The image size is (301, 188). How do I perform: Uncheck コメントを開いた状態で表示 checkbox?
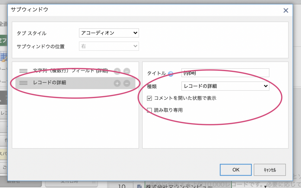coord(149,98)
